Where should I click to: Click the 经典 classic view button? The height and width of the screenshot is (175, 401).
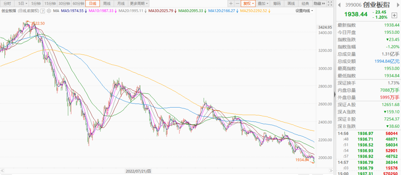305,4
